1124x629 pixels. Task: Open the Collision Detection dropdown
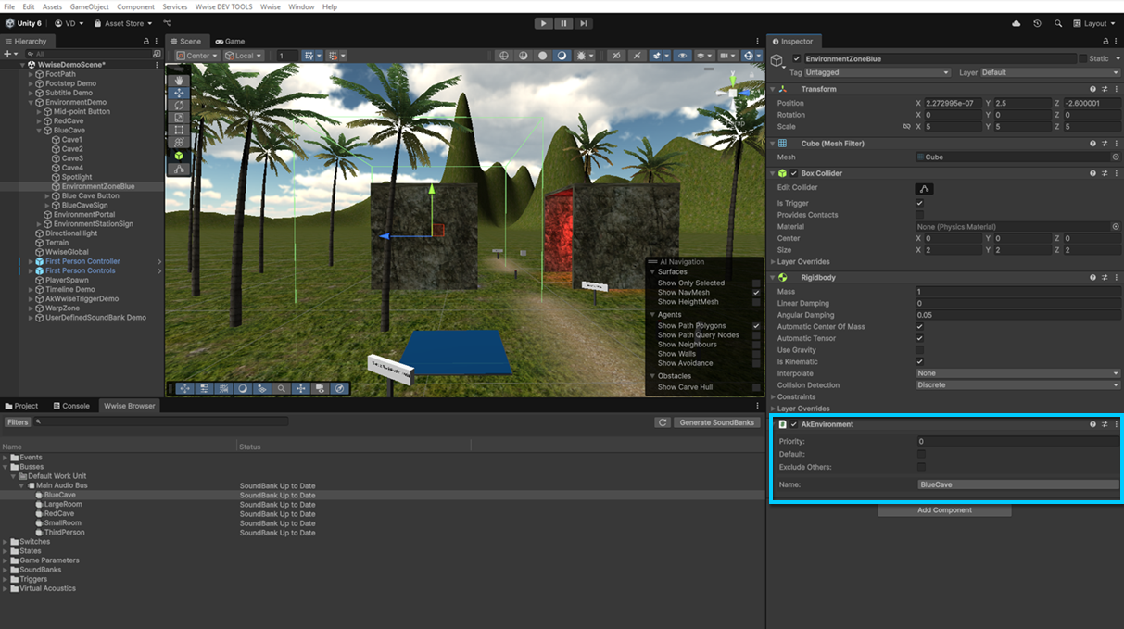[1017, 385]
